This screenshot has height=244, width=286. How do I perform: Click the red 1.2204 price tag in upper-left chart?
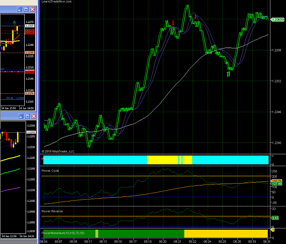pyautogui.click(x=30, y=72)
